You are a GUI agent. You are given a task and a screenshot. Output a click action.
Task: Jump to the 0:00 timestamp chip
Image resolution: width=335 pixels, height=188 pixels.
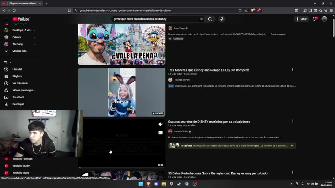coord(171,86)
